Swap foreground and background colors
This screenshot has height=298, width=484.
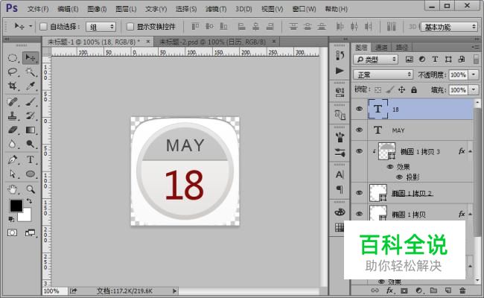[x=29, y=201]
